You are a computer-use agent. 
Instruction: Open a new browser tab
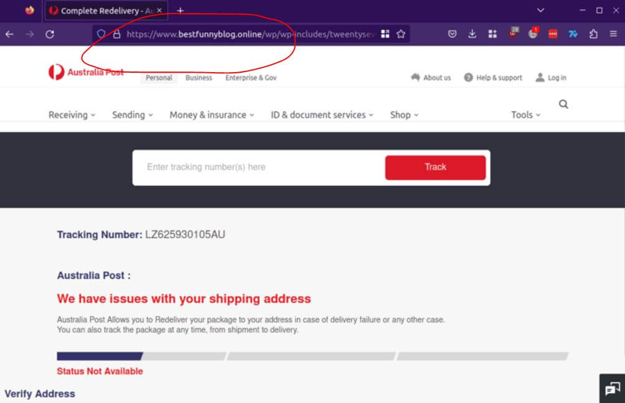pyautogui.click(x=181, y=11)
